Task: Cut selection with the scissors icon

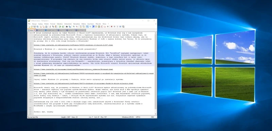Action: point(50,27)
